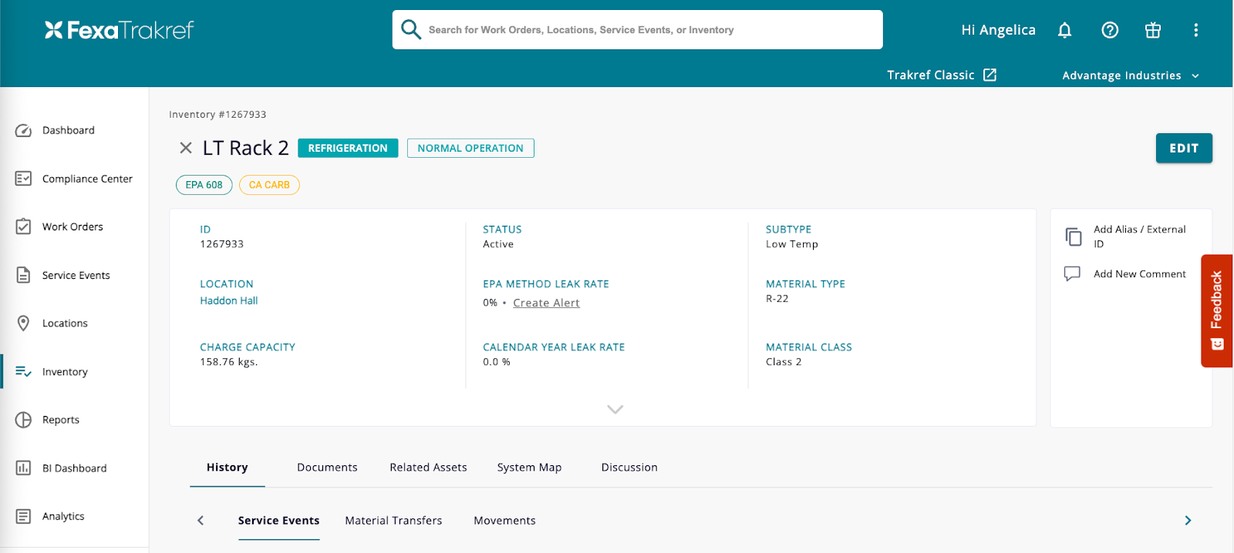1234x553 pixels.
Task: Click the search magnifier icon
Action: [x=411, y=29]
